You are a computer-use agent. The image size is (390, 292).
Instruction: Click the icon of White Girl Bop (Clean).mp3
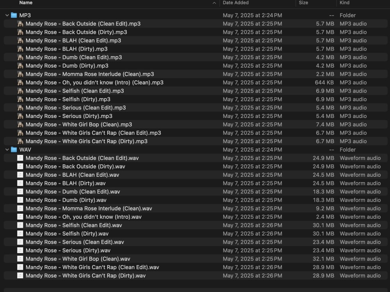20,125
